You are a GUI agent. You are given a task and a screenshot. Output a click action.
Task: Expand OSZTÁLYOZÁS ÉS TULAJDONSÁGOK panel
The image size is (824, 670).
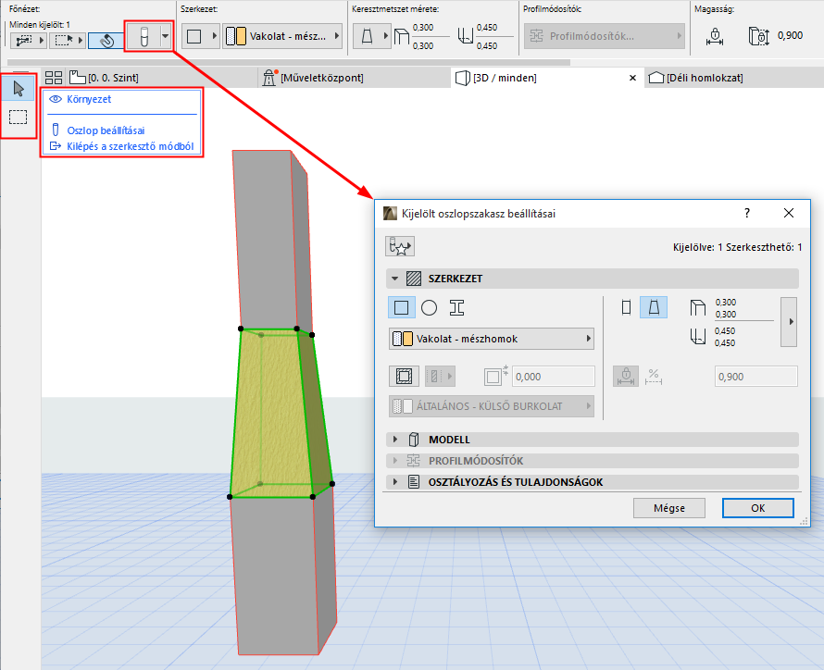click(394, 481)
